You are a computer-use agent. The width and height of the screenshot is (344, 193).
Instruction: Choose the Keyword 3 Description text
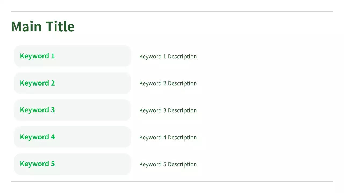[x=168, y=110]
